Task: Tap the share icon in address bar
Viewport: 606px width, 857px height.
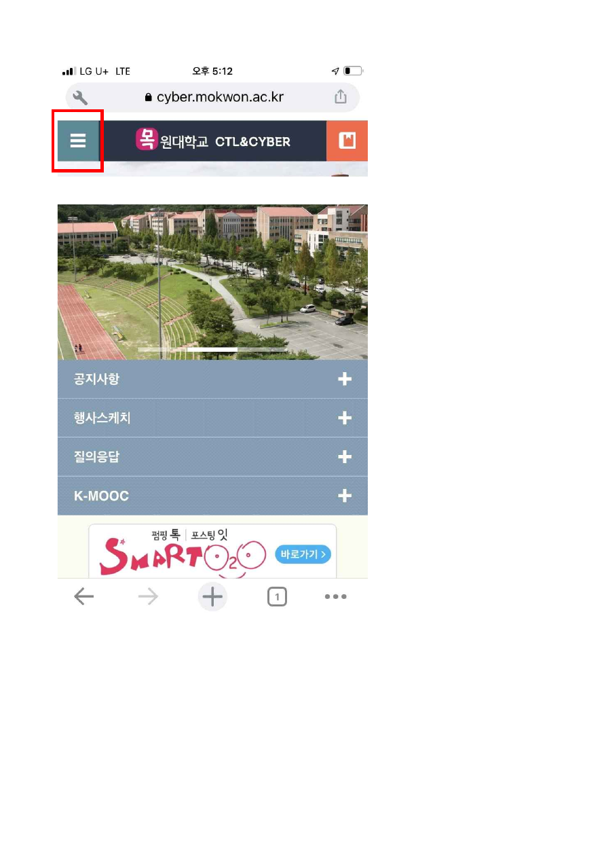Action: point(341,97)
